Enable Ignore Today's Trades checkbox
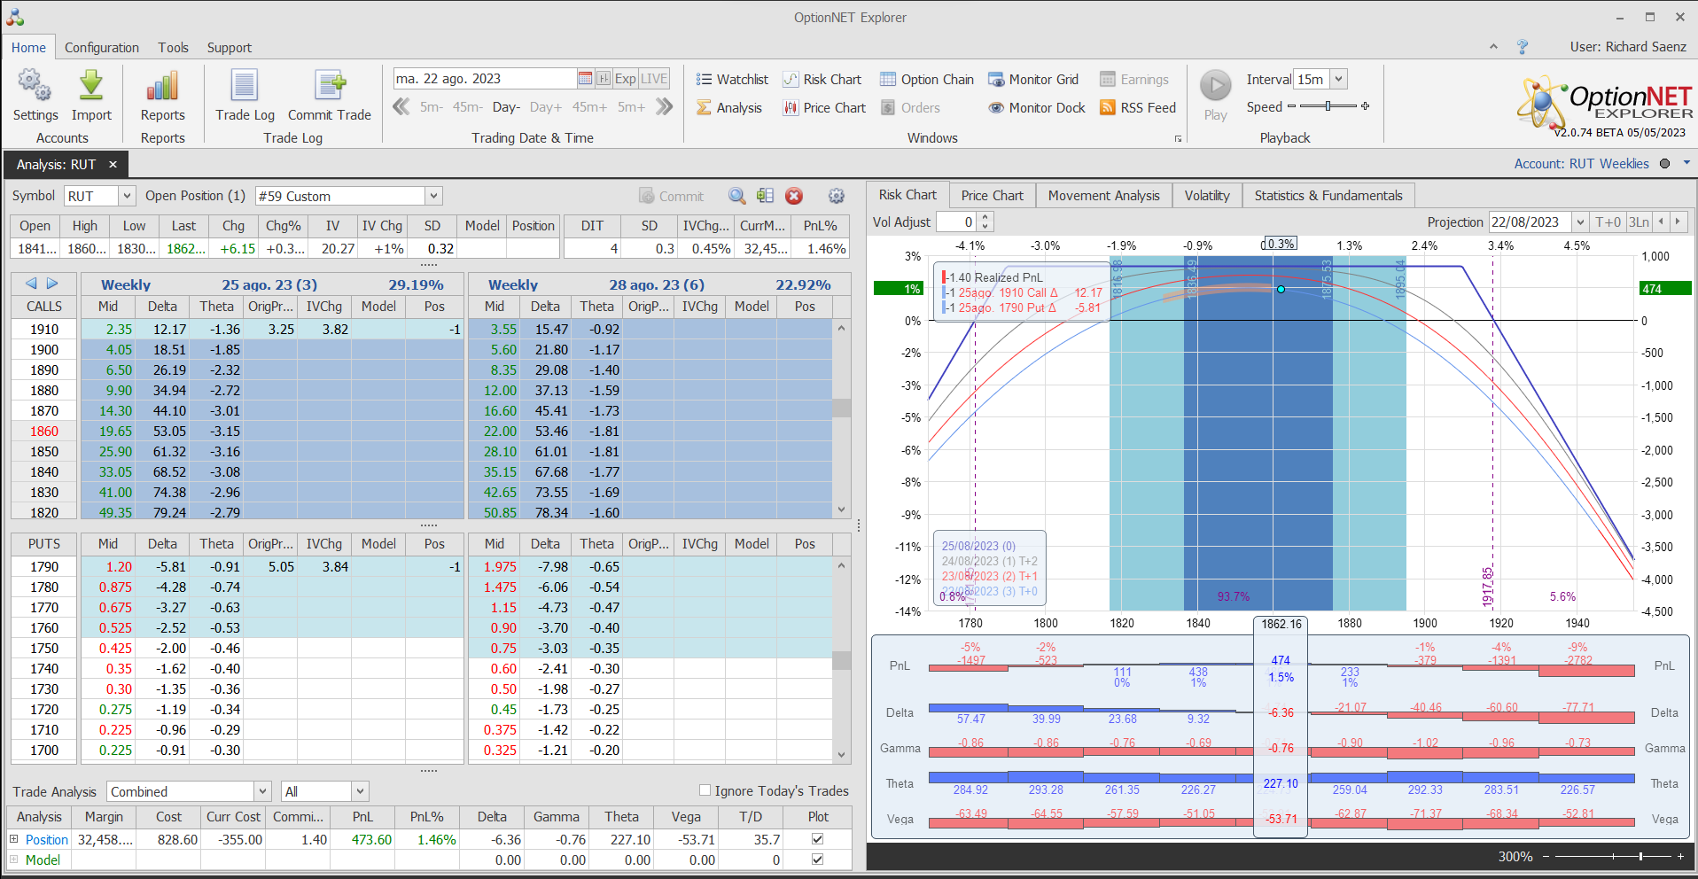This screenshot has height=879, width=1698. point(705,790)
